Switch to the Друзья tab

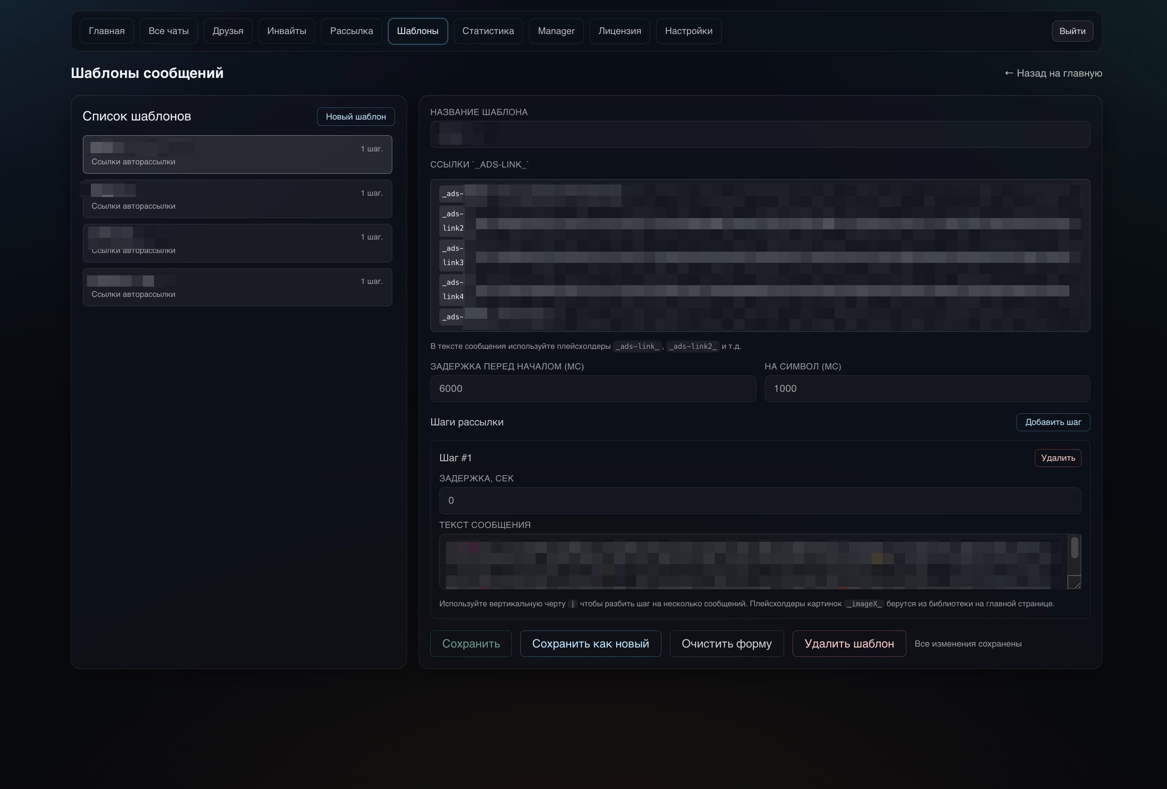pos(228,31)
